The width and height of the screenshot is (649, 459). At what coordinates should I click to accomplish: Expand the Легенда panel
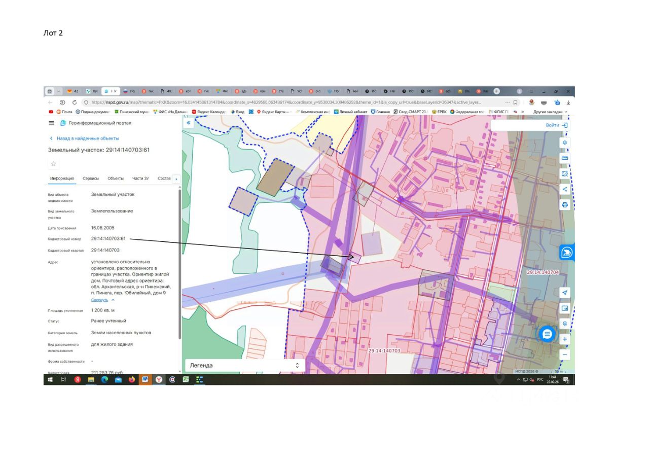click(245, 365)
